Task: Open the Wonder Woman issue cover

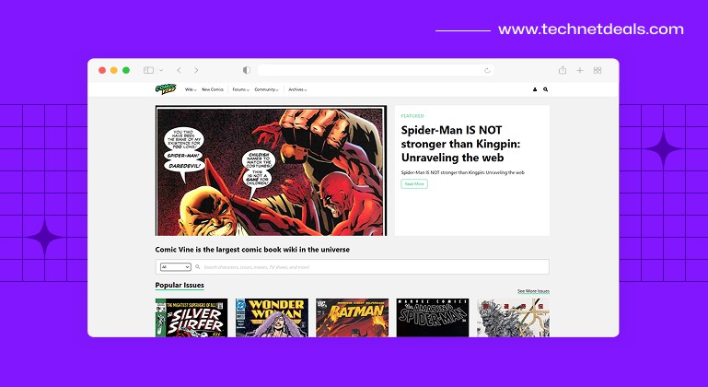Action: coord(272,317)
